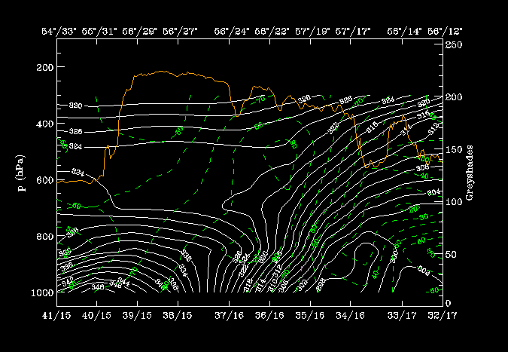The image size is (508, 352).
Task: Click the 37/16 bottom axis label
Action: click(x=228, y=314)
